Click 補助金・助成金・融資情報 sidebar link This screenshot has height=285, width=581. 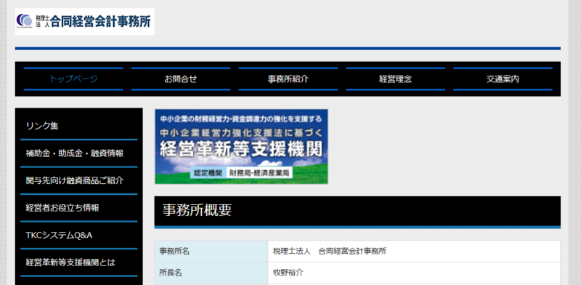coord(79,153)
